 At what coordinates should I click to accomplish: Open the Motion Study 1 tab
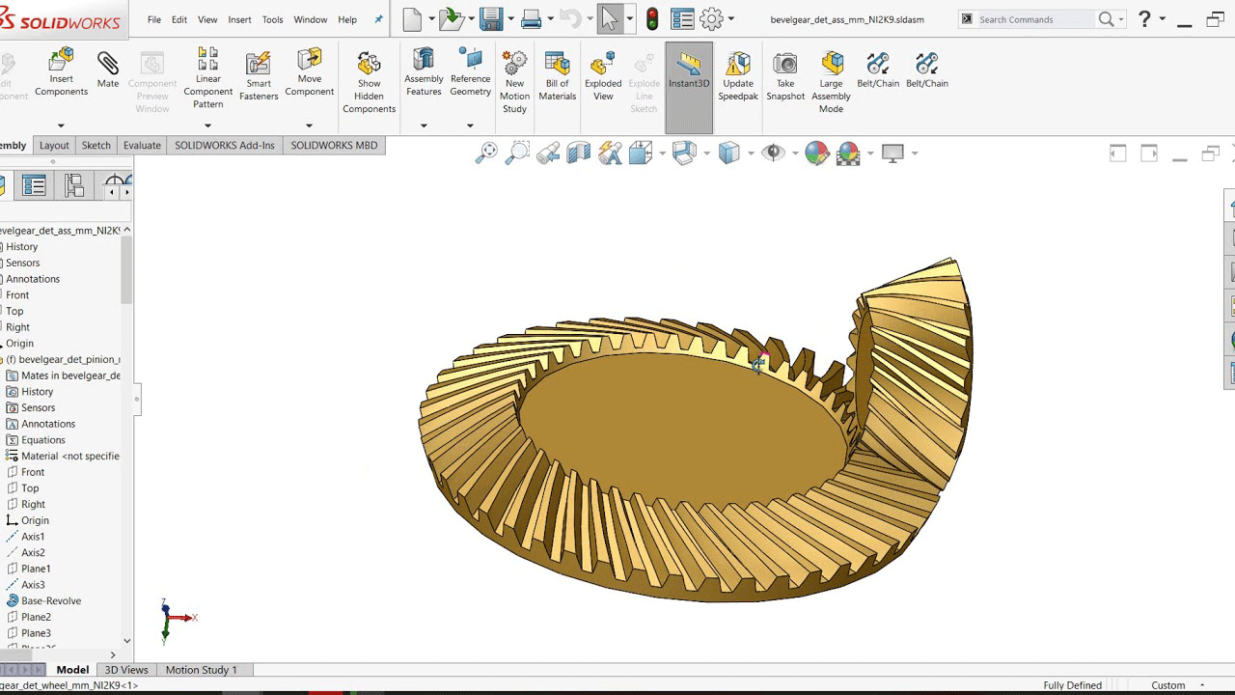click(x=201, y=670)
